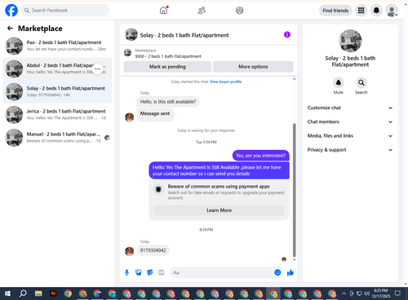Open Windows taskbar search
The height and width of the screenshot is (300, 408).
click(23, 293)
